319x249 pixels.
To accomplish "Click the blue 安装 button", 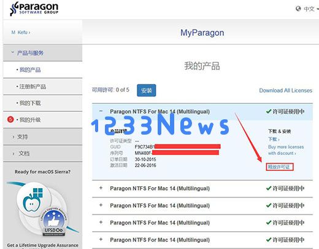I will (147, 90).
